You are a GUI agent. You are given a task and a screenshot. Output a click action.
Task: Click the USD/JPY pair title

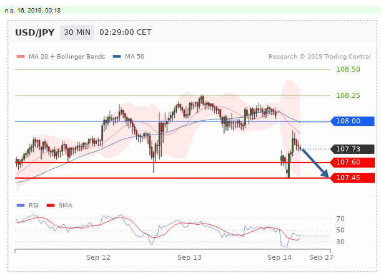click(x=35, y=32)
